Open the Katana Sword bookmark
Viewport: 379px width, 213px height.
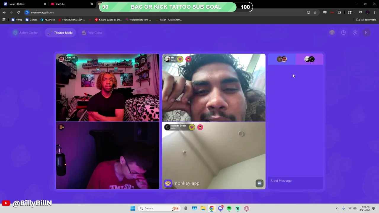tap(108, 20)
